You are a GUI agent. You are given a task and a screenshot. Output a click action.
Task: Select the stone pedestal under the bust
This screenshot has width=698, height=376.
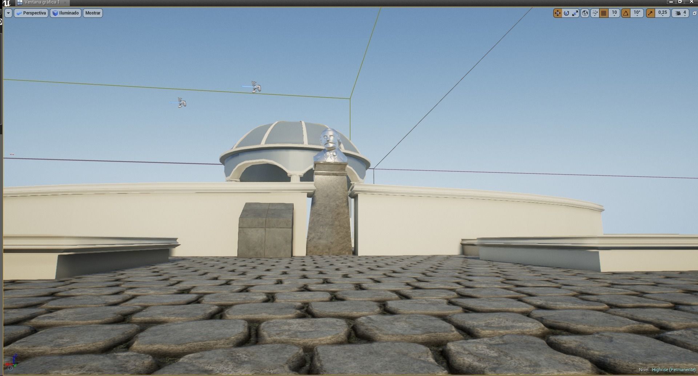[x=330, y=210]
